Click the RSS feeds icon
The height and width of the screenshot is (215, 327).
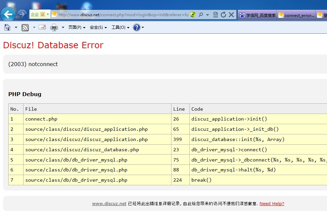click(25, 28)
